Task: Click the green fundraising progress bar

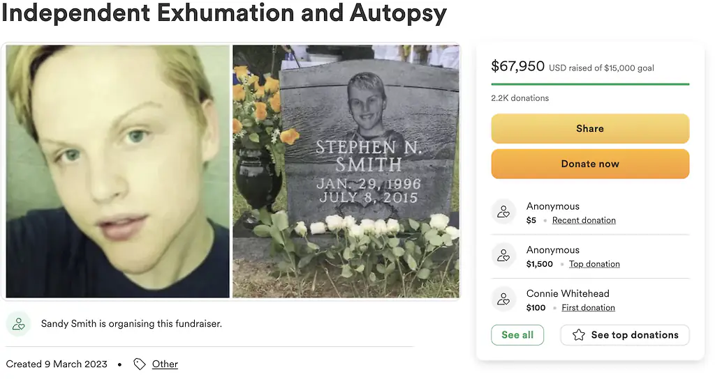Action: click(x=590, y=84)
